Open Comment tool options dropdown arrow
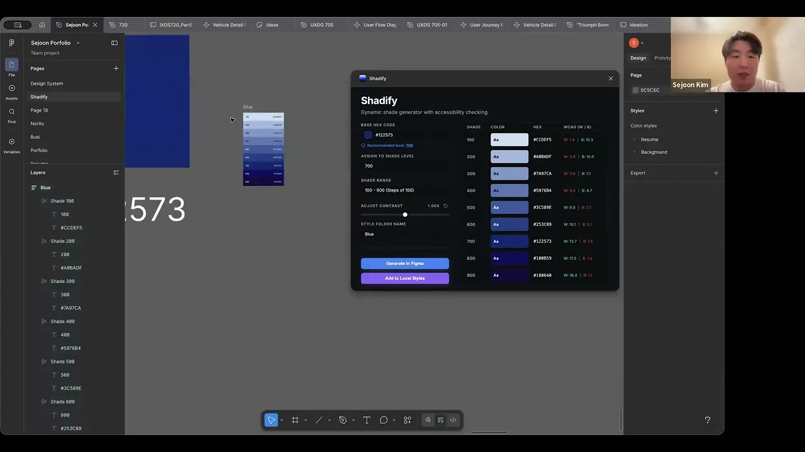 394,420
